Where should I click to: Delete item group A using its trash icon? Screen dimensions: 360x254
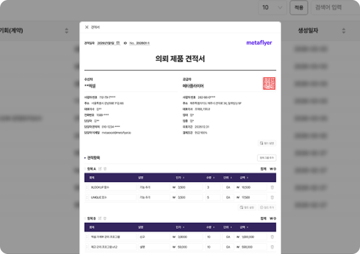pyautogui.click(x=105, y=169)
